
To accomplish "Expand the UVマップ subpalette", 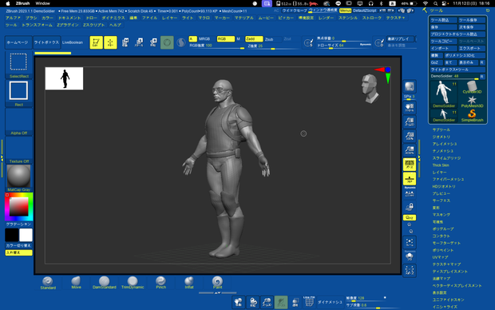I will [x=440, y=257].
